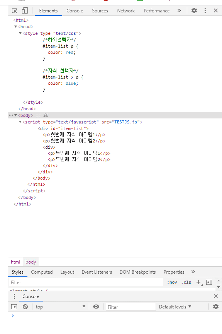Screen dimensions: 222x334
Task: Toggle the computed styles sidebar icon
Action: point(209,282)
